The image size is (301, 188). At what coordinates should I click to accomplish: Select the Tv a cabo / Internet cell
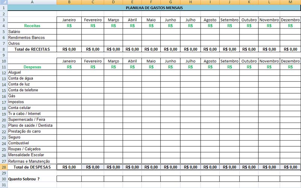pos(32,114)
